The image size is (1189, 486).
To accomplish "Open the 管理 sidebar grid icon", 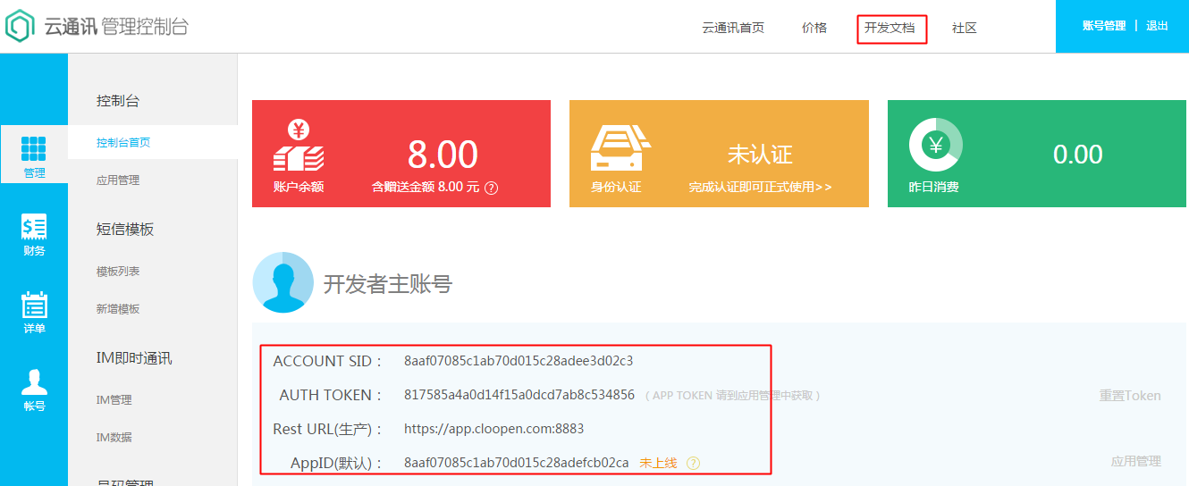I will click(x=34, y=149).
